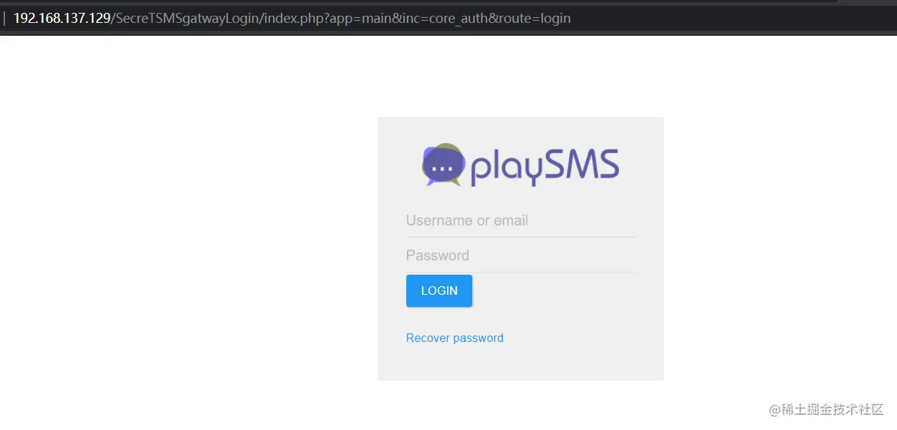Focus the Username or email field
This screenshot has width=897, height=430.
521,220
